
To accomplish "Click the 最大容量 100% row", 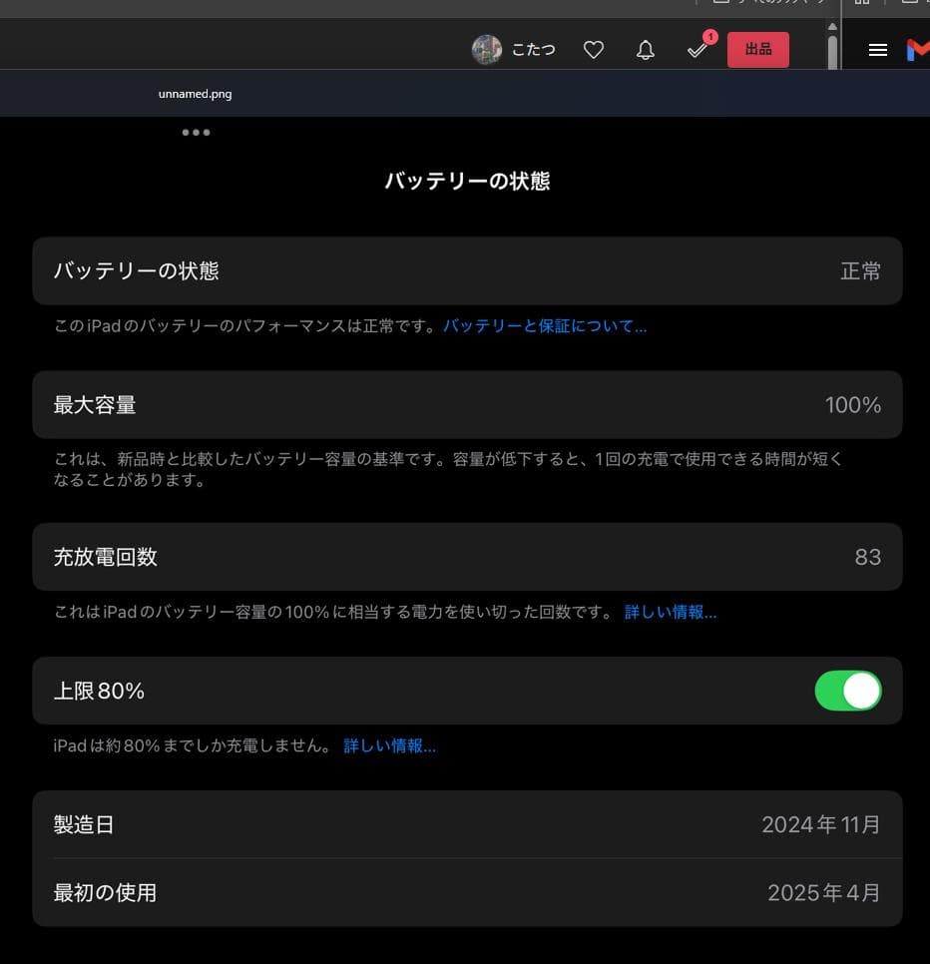I will [465, 404].
